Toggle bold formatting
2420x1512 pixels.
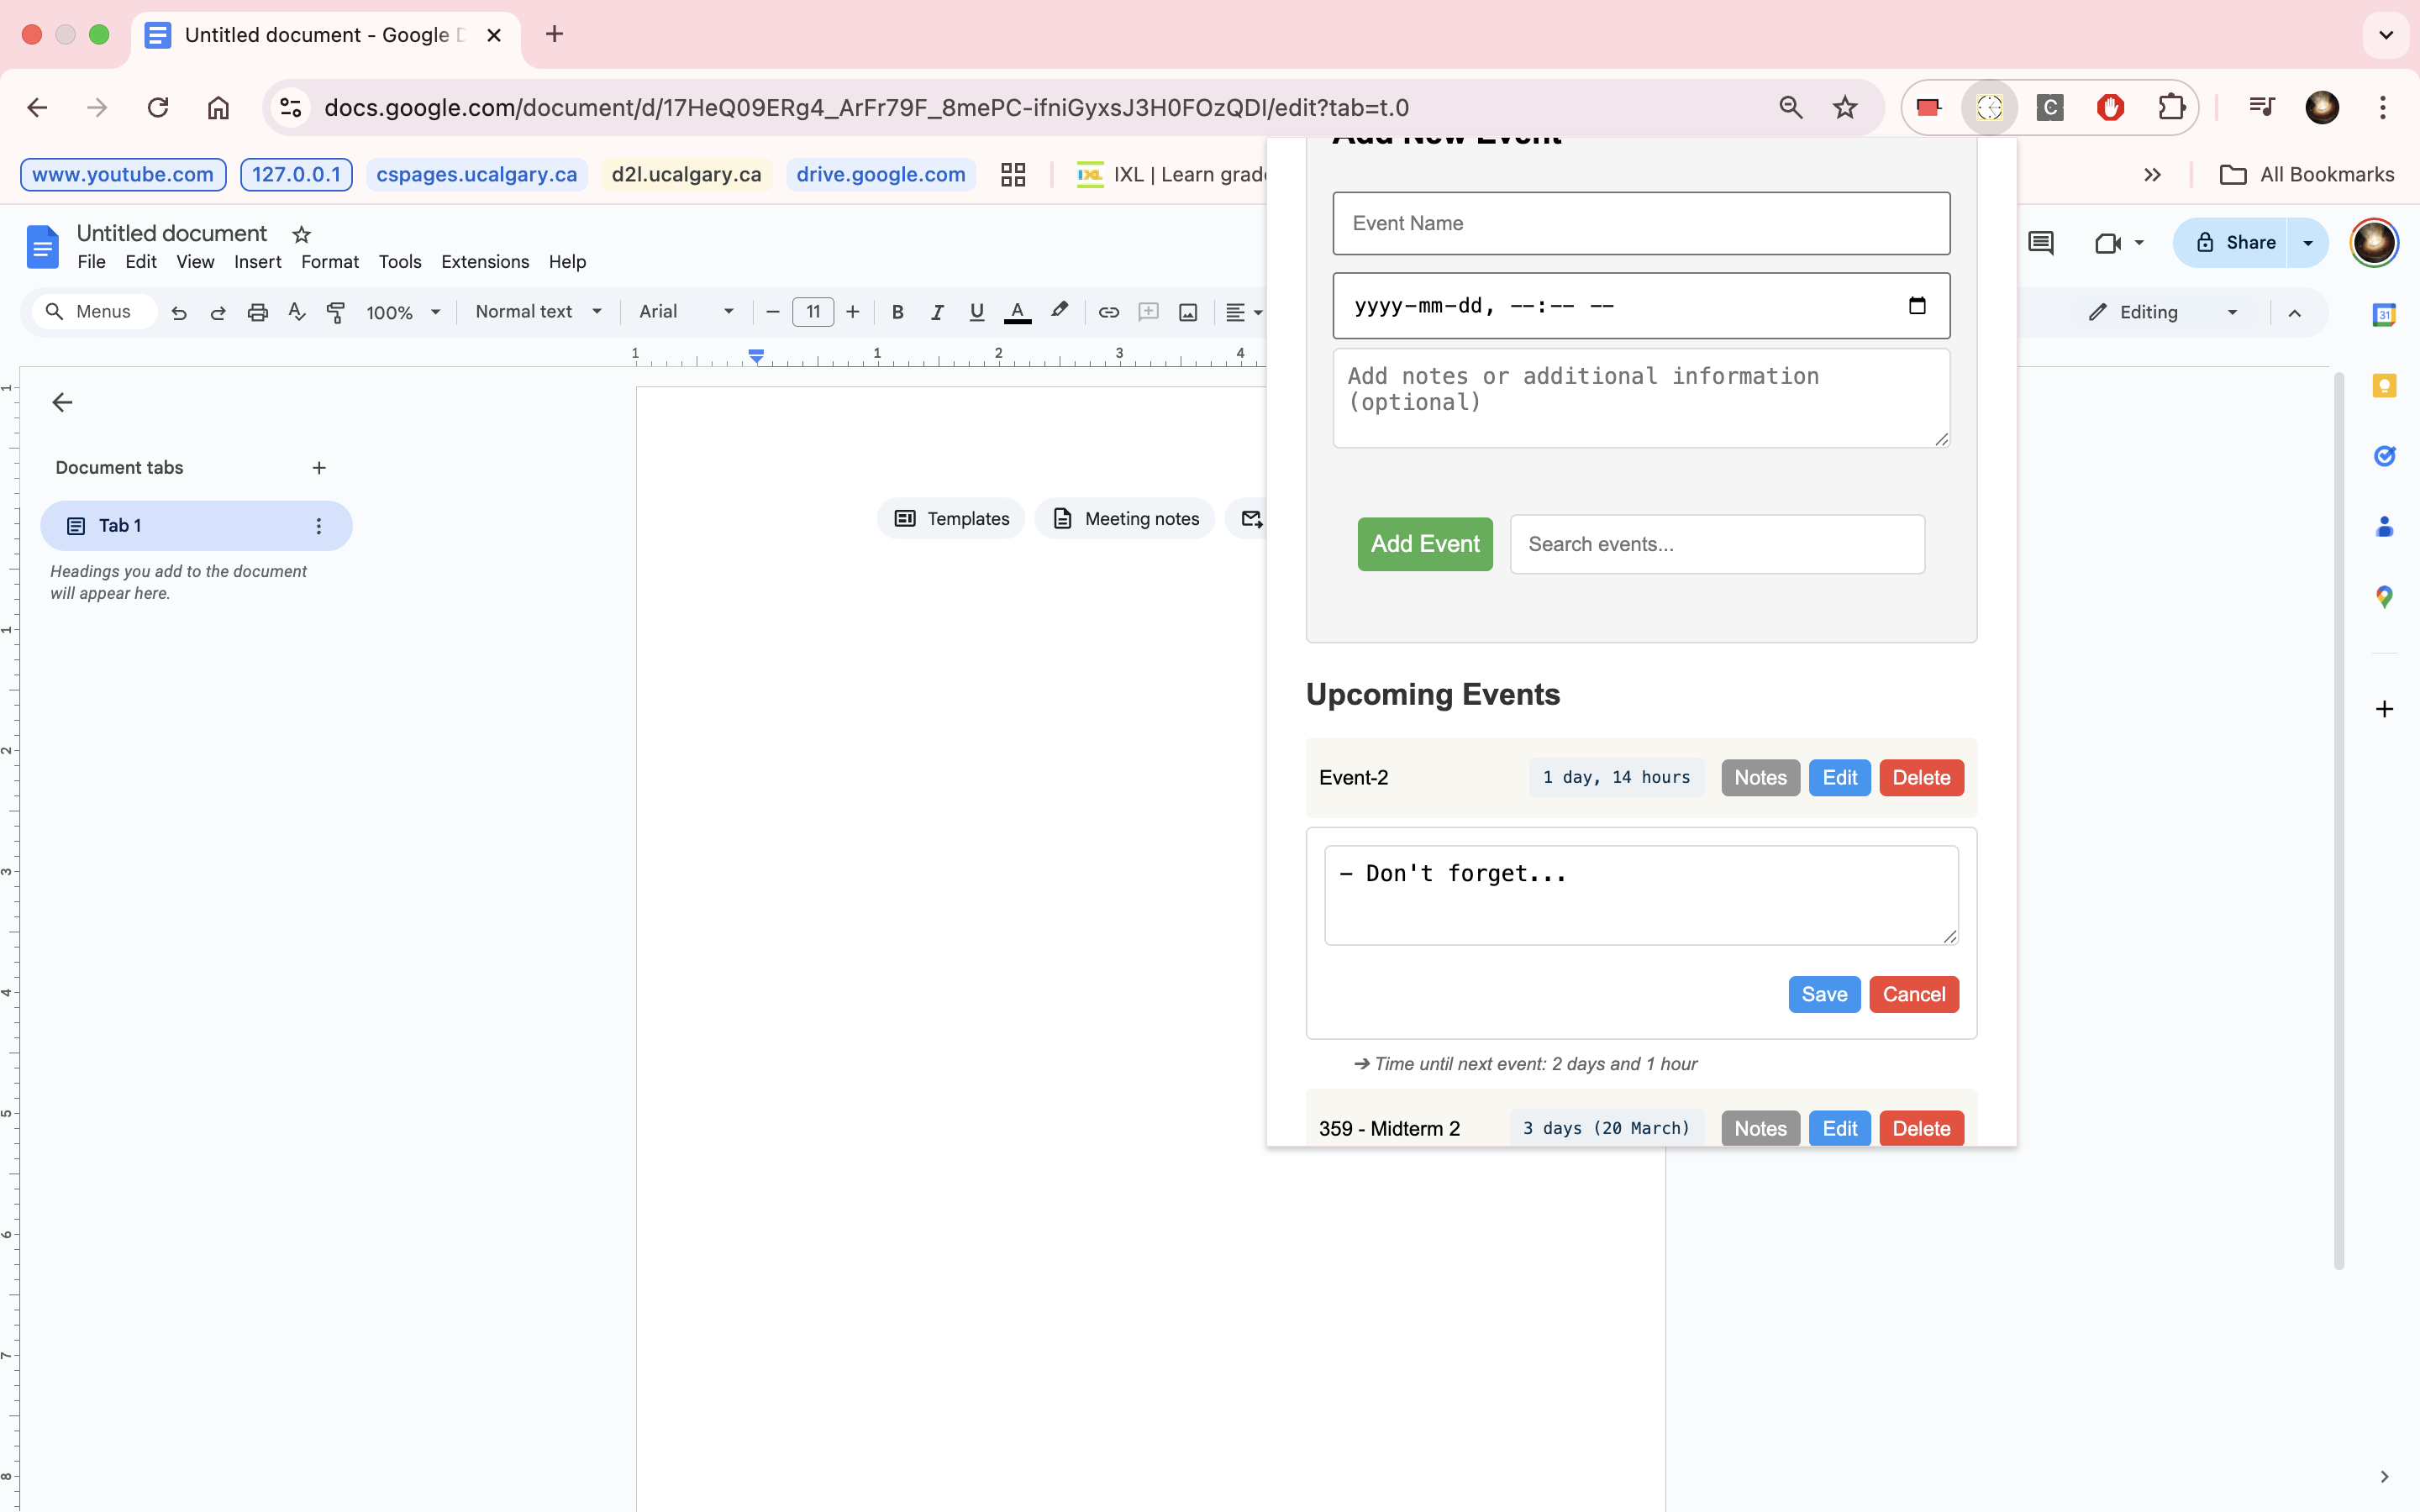(x=897, y=312)
